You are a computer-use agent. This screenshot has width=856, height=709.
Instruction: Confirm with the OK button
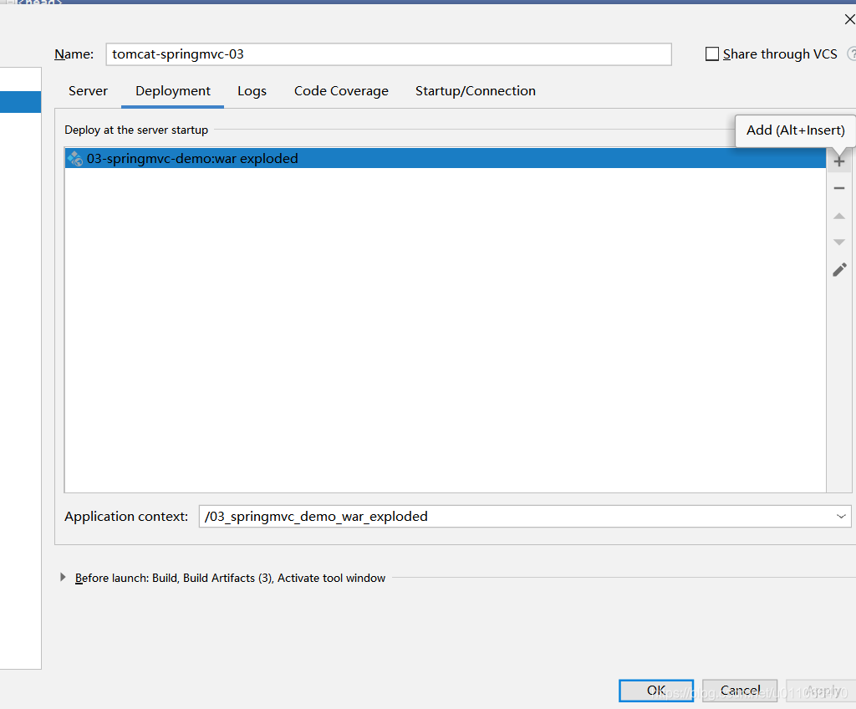click(x=656, y=691)
